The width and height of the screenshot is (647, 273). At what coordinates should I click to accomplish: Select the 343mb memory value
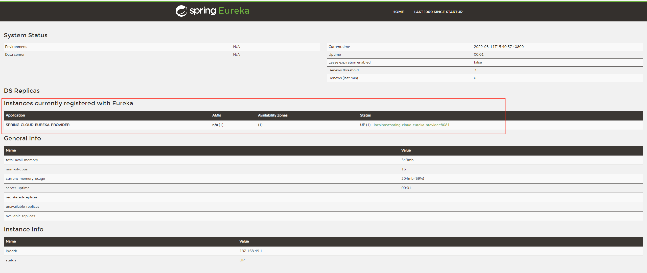[407, 160]
